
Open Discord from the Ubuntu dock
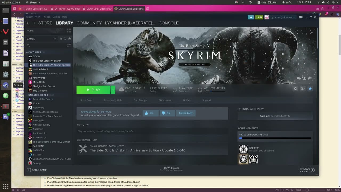click(x=6, y=117)
